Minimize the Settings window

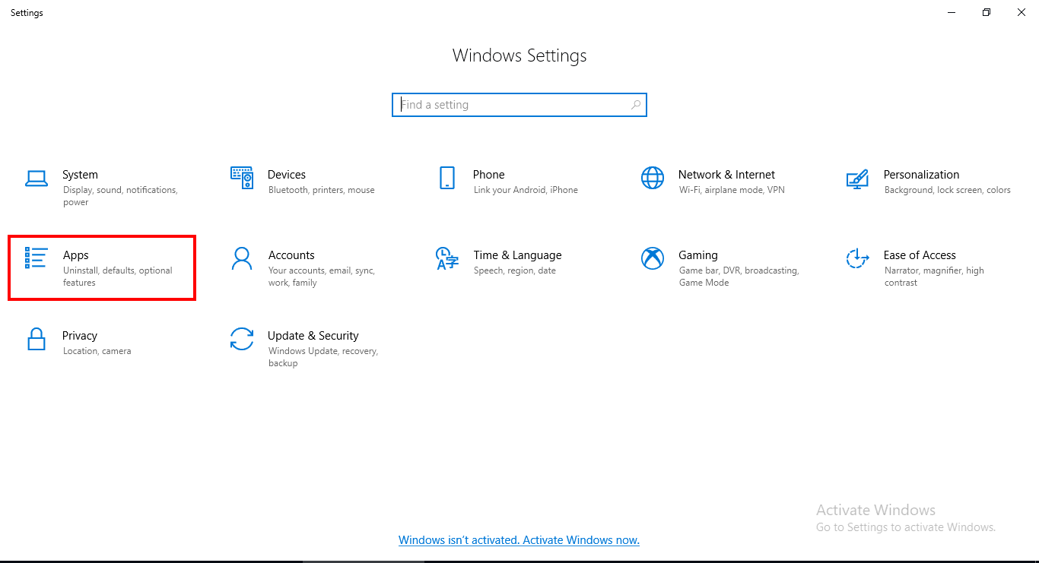952,12
